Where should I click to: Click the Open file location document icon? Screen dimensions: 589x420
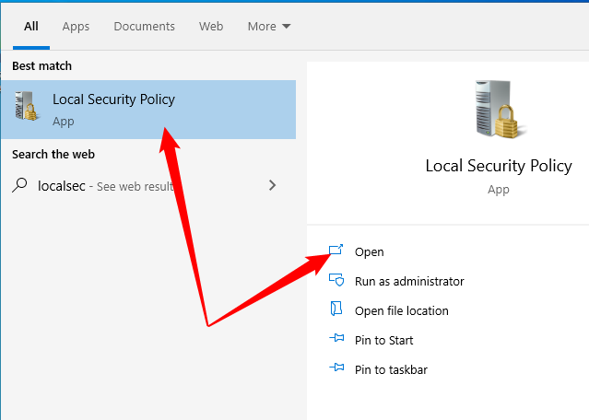[x=336, y=310]
